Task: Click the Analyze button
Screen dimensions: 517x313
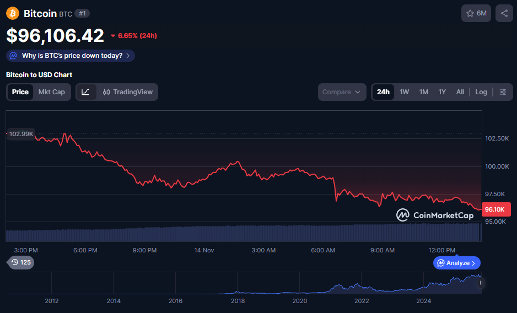Action: pyautogui.click(x=457, y=263)
